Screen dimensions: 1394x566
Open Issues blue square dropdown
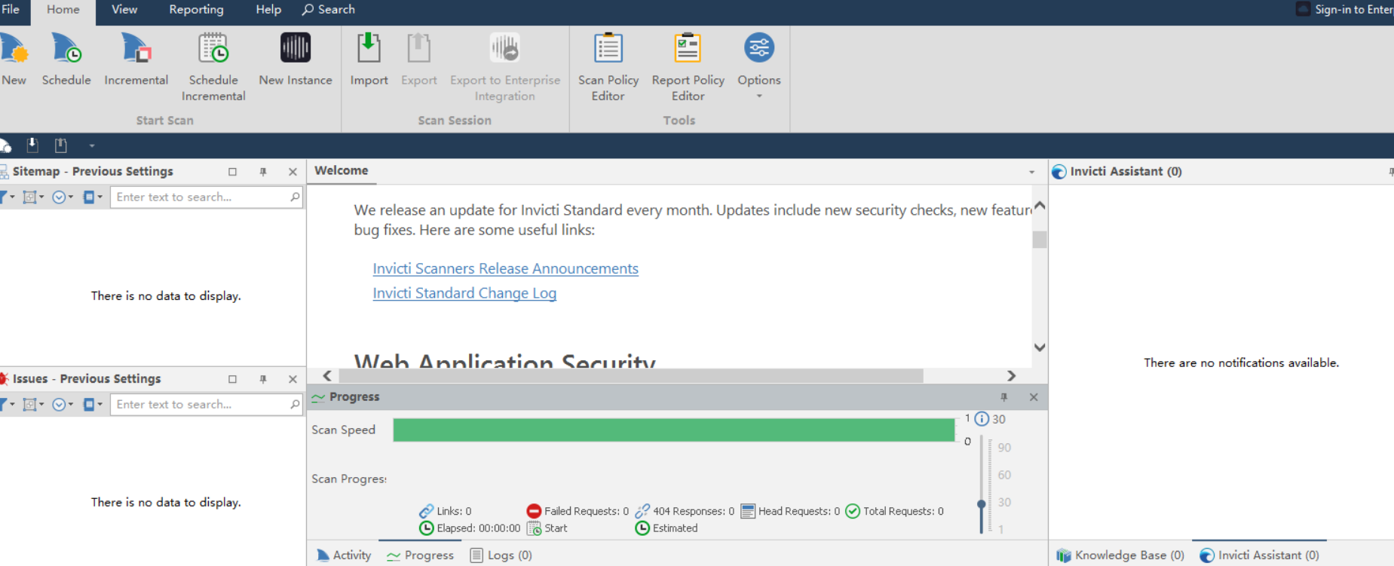[x=92, y=404]
